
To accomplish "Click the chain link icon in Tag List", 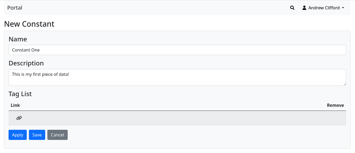I will pos(19,118).
